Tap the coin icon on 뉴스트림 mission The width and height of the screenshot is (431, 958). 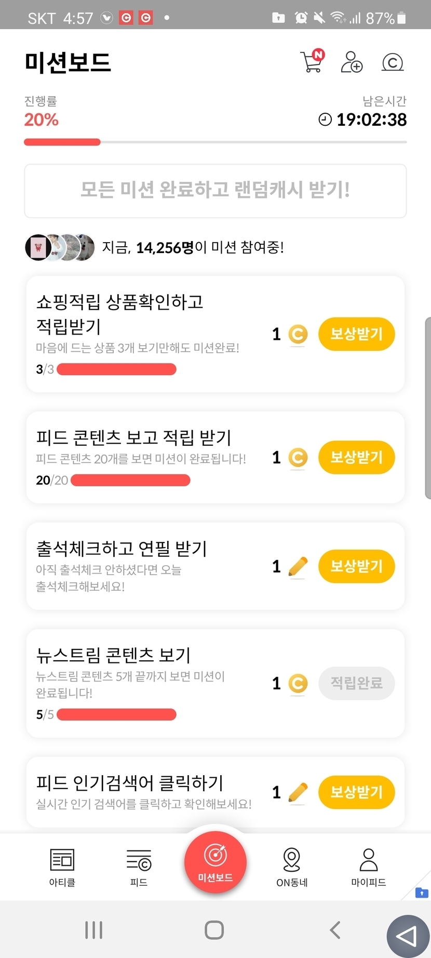point(298,683)
